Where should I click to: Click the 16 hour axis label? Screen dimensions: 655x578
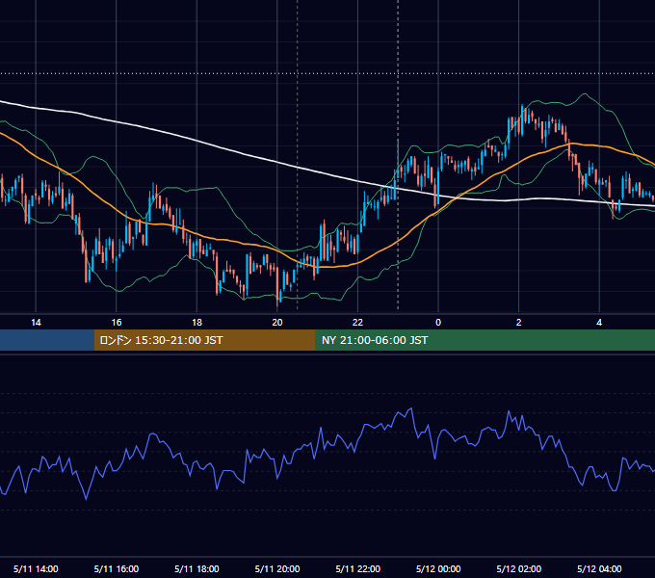pos(117,323)
